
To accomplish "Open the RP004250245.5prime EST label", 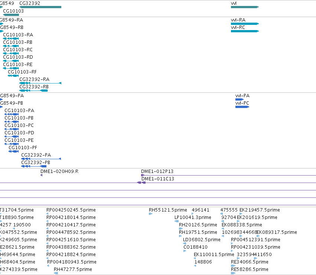I will tap(71, 210).
